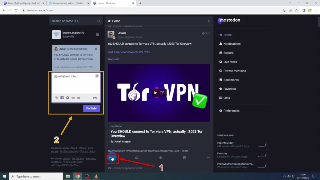Bookmark Jonah's post
The height and width of the screenshot is (180, 320).
184,157
